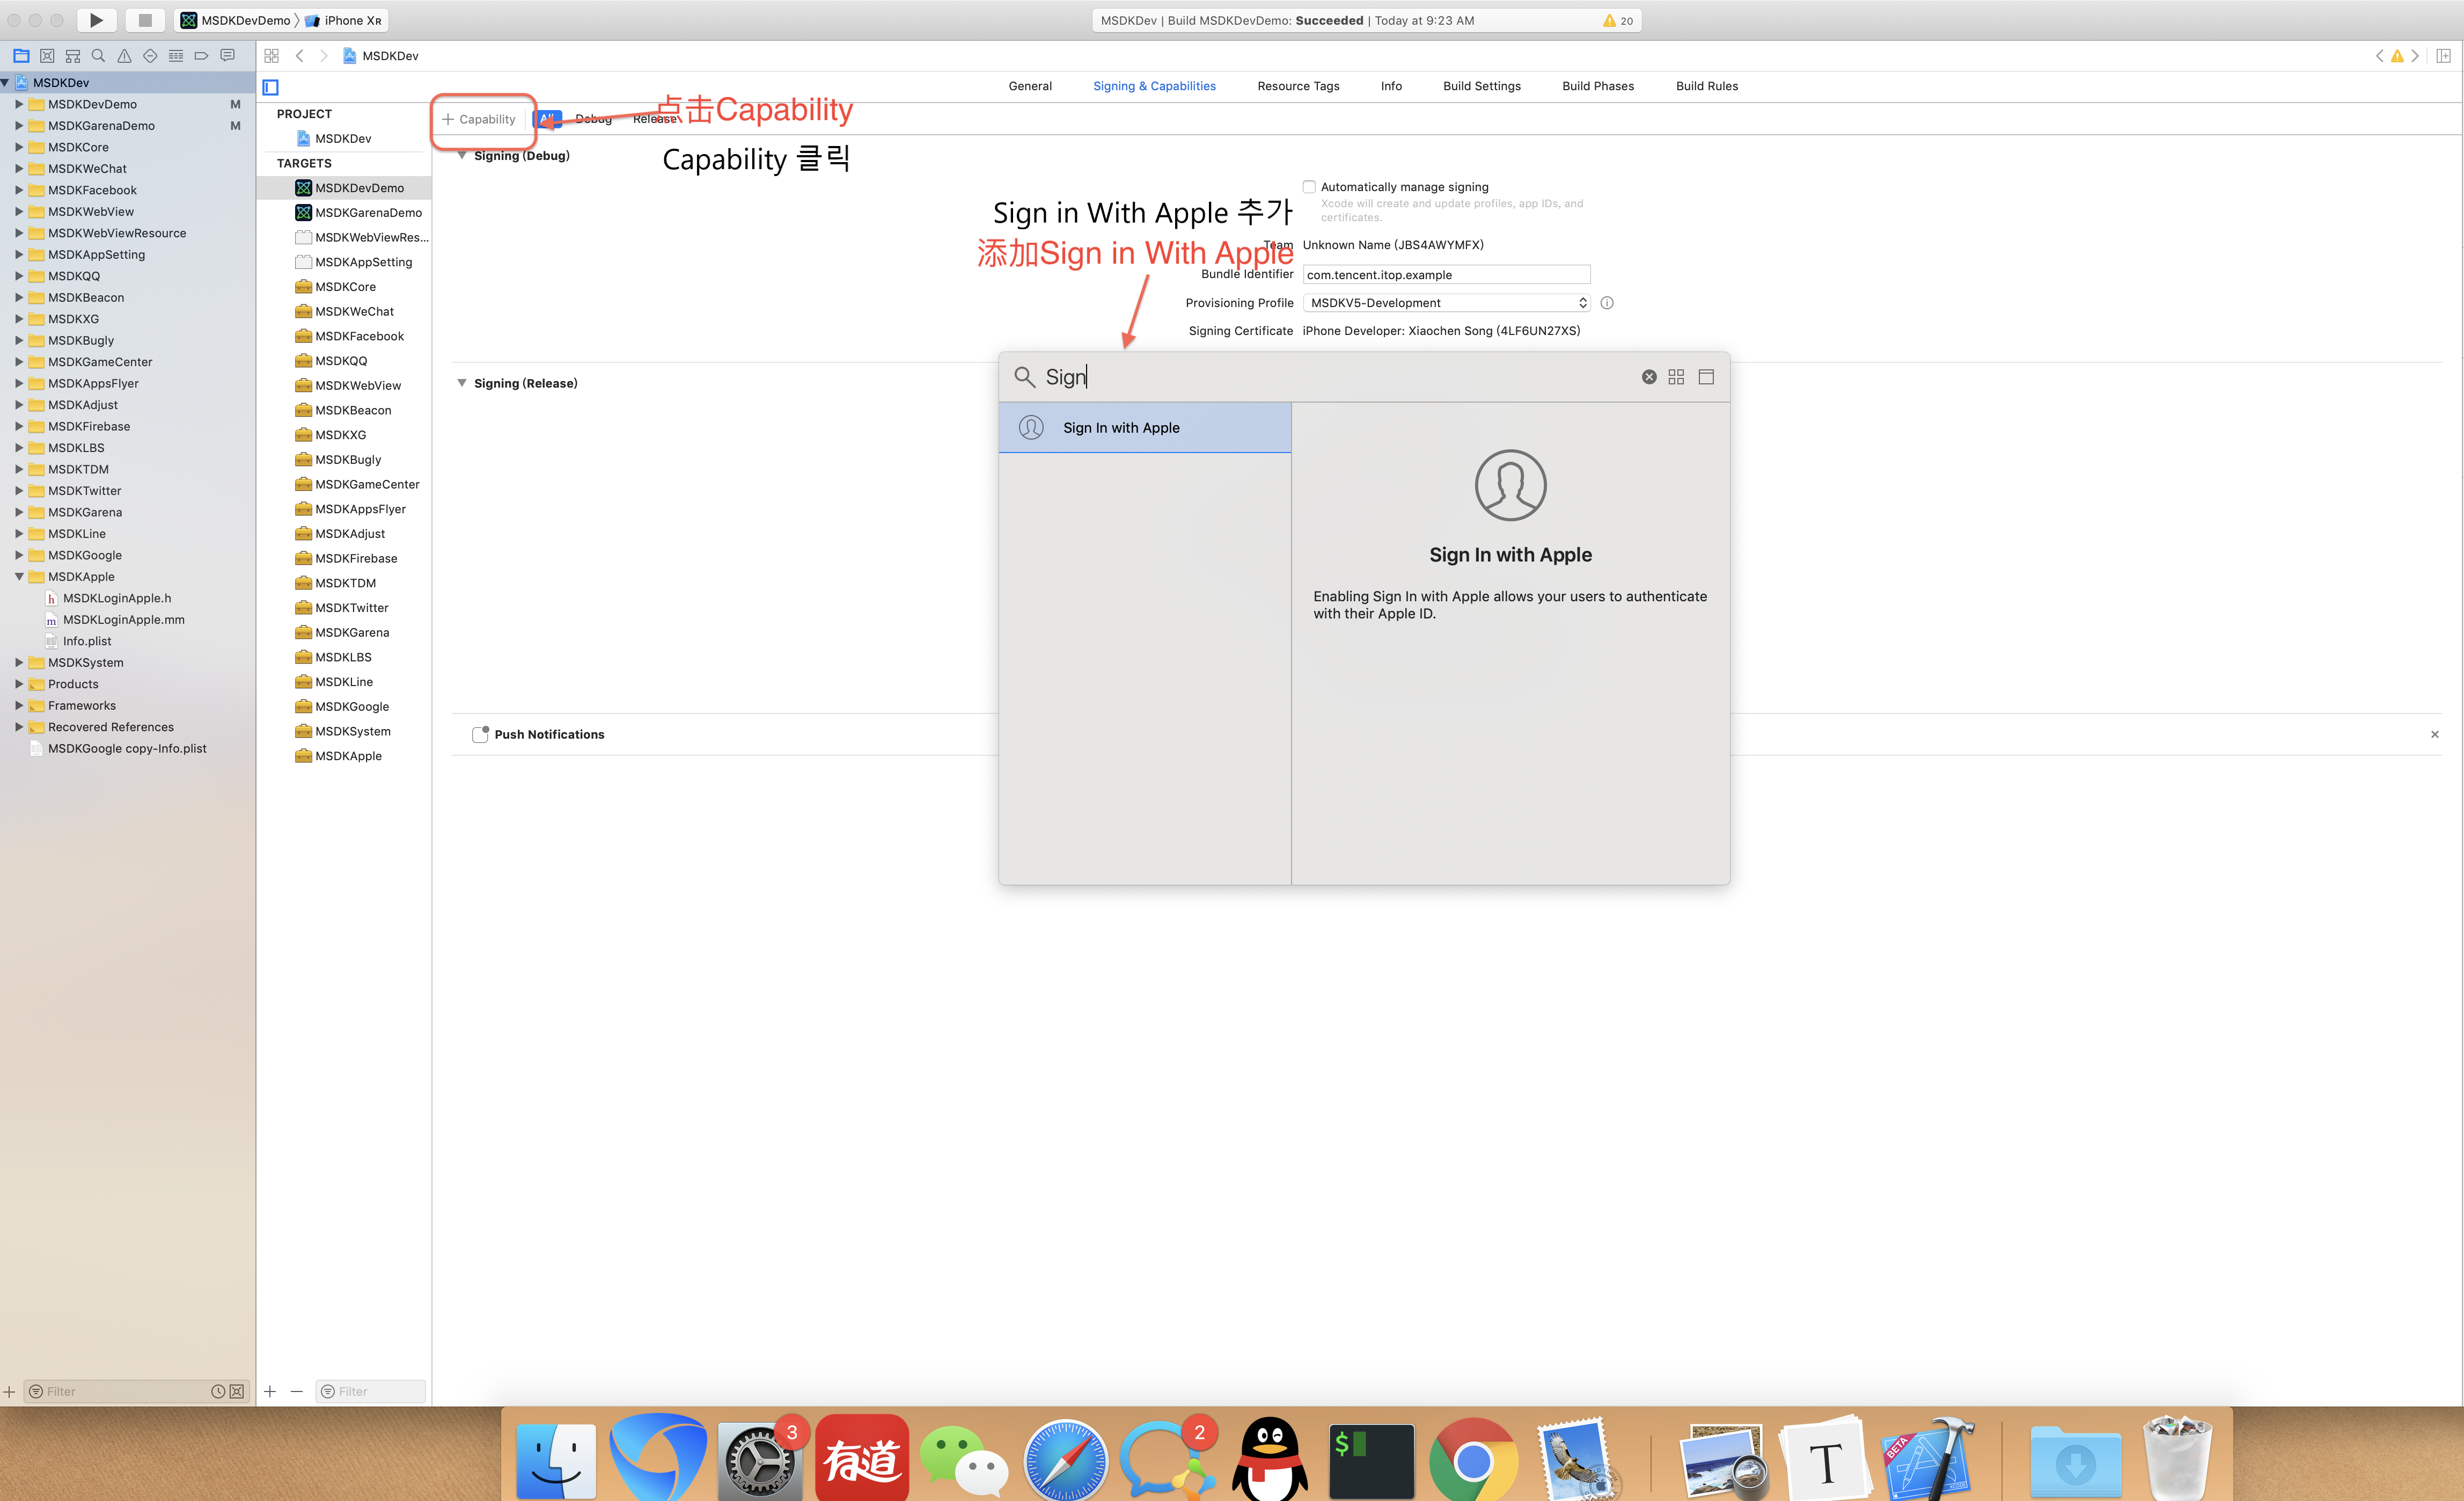This screenshot has width=2464, height=1501.
Task: Open the Terminal app in Dock
Action: coord(1371,1460)
